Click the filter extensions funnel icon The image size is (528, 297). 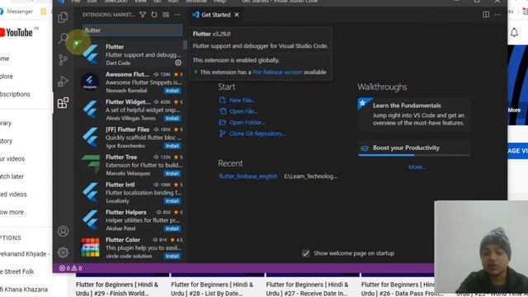pos(143,15)
